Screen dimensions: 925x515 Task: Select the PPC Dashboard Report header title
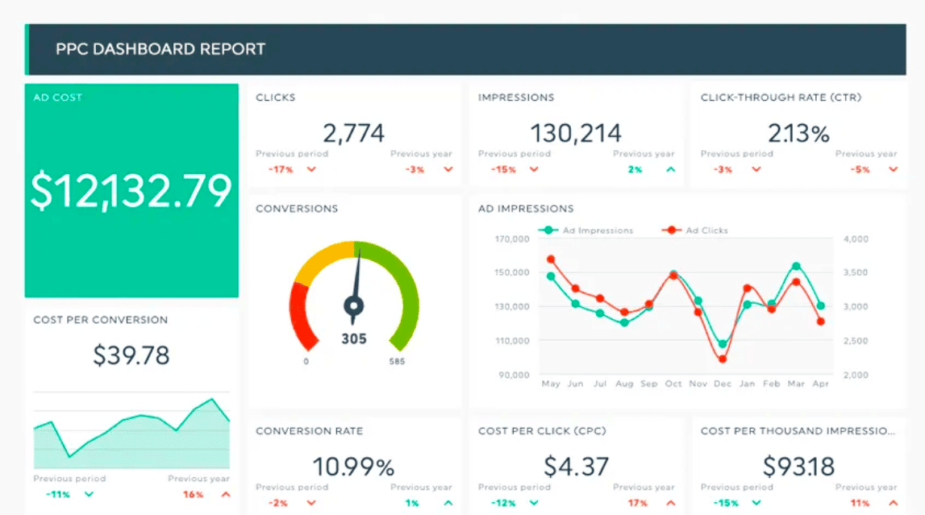click(x=160, y=49)
